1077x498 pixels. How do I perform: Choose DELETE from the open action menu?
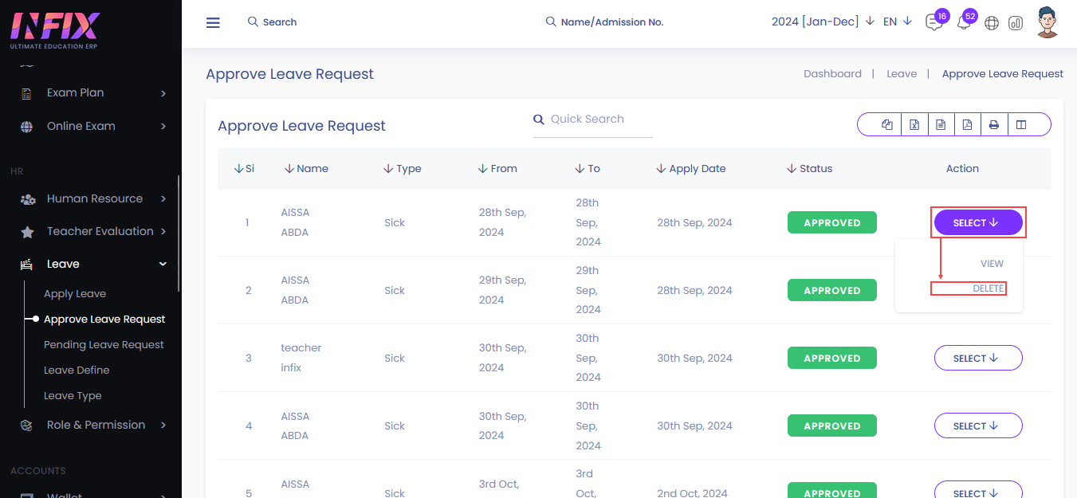pos(988,288)
